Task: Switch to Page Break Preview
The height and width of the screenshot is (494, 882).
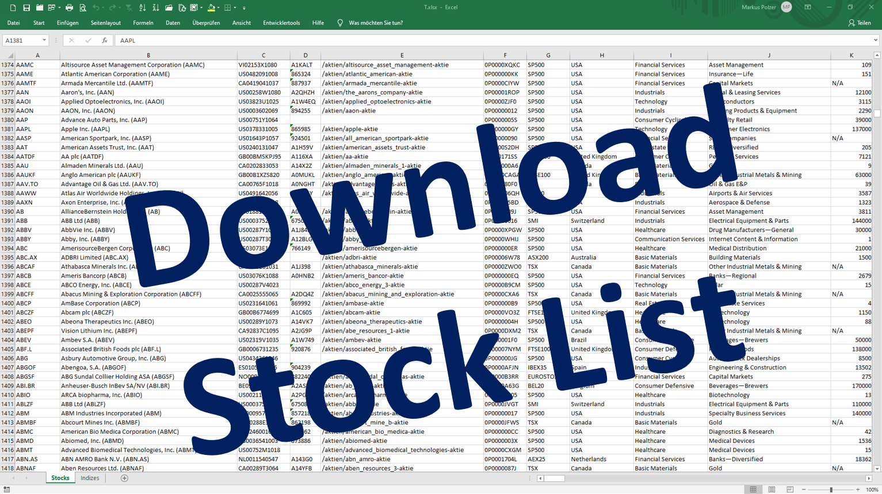Action: click(x=790, y=489)
